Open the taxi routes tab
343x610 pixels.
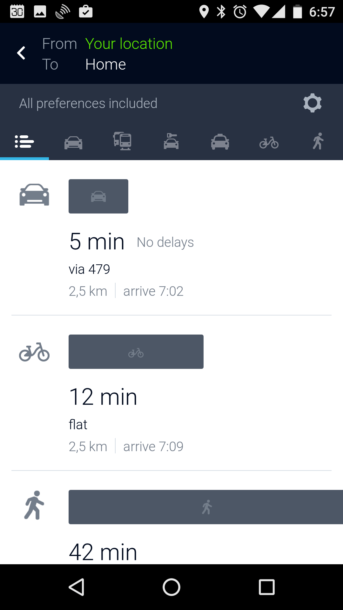coord(220,142)
